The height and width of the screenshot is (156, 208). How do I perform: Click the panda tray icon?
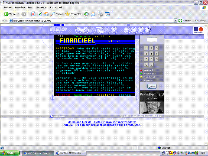tap(167, 153)
